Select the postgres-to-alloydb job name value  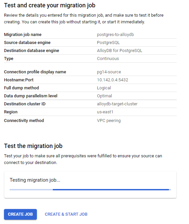click(x=115, y=35)
